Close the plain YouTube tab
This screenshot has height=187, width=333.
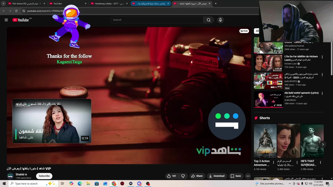point(86,4)
